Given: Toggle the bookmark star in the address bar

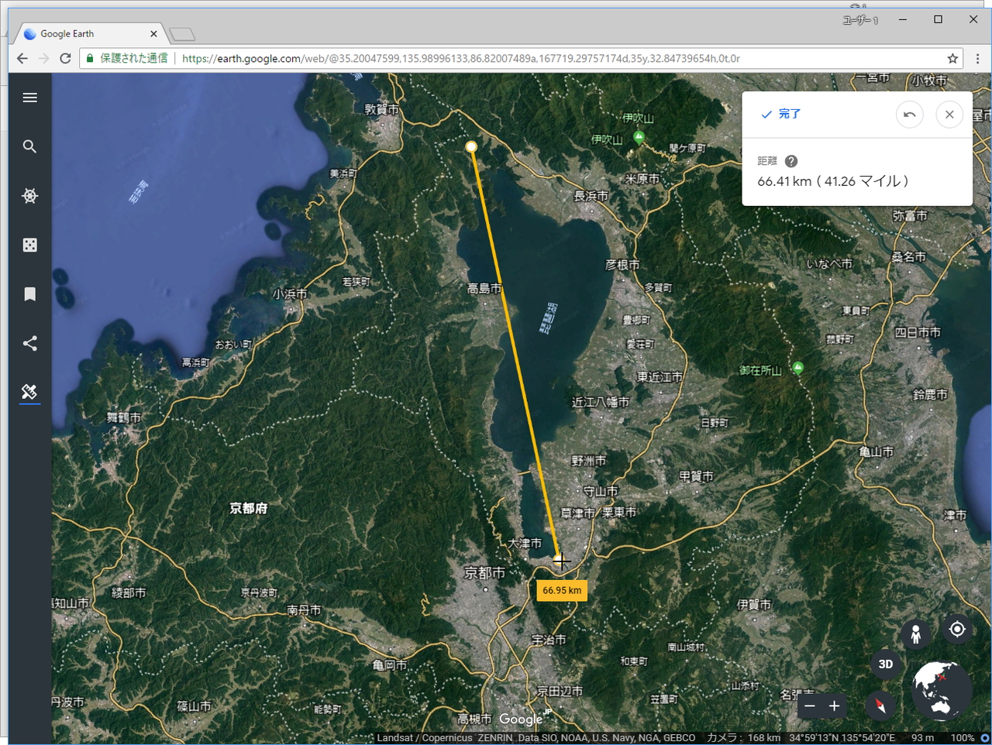Looking at the screenshot, I should tap(952, 58).
